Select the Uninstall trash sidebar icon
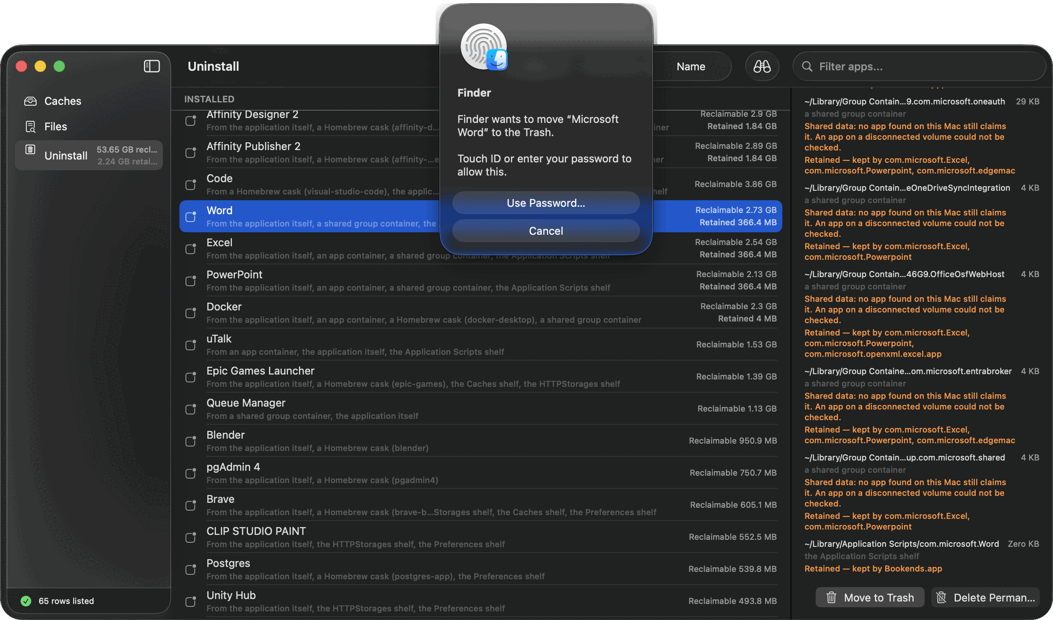 click(30, 150)
